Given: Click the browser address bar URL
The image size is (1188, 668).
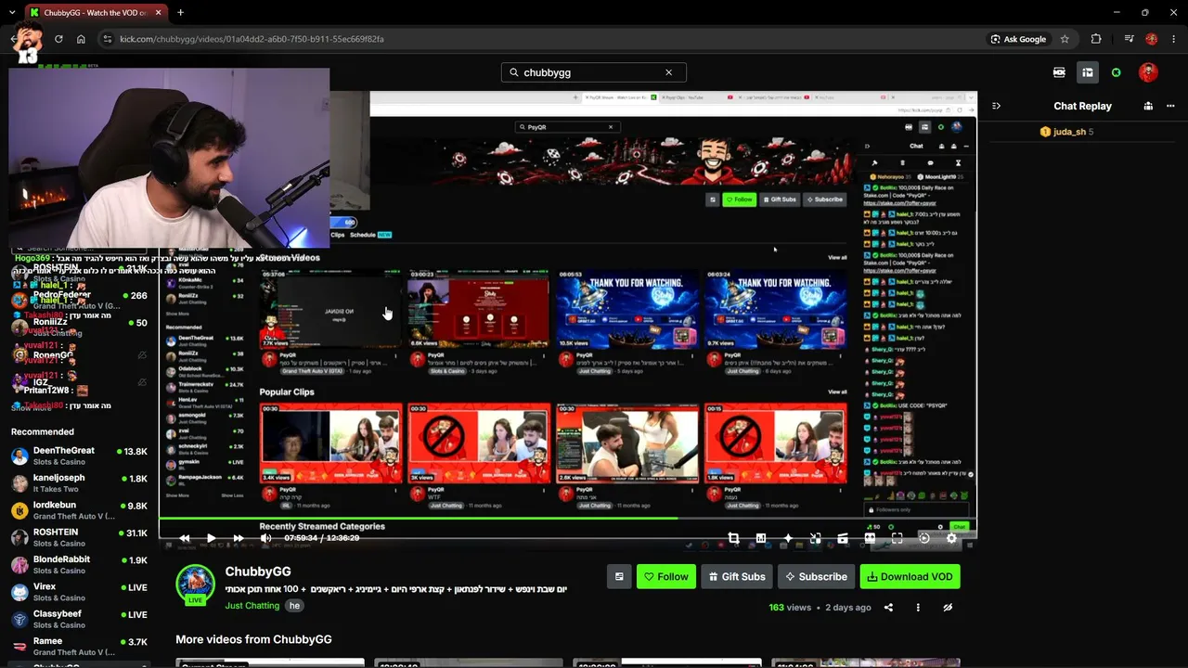Looking at the screenshot, I should (x=252, y=39).
